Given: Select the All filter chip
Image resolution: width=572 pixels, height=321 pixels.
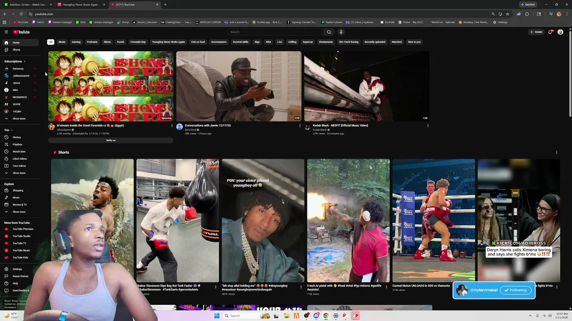Looking at the screenshot, I should 50,42.
